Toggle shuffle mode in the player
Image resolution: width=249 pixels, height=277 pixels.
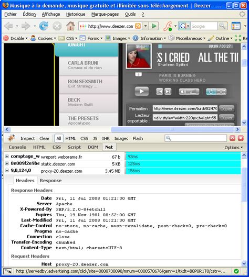click(x=221, y=92)
